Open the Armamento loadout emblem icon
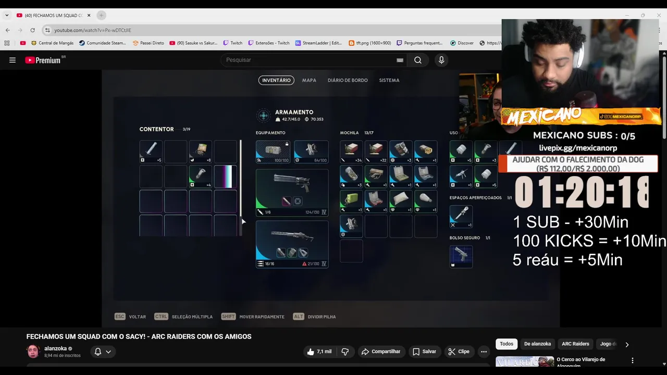Image resolution: width=667 pixels, height=375 pixels. (x=264, y=116)
